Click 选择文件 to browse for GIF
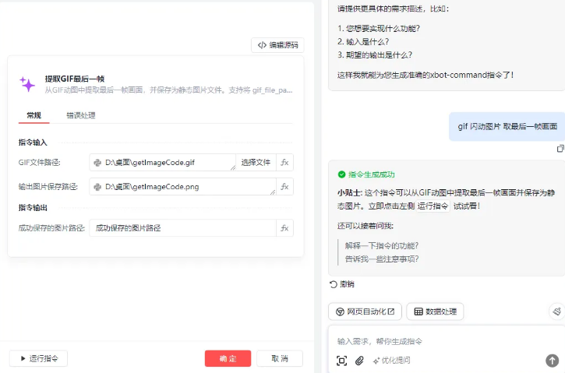 tap(256, 163)
